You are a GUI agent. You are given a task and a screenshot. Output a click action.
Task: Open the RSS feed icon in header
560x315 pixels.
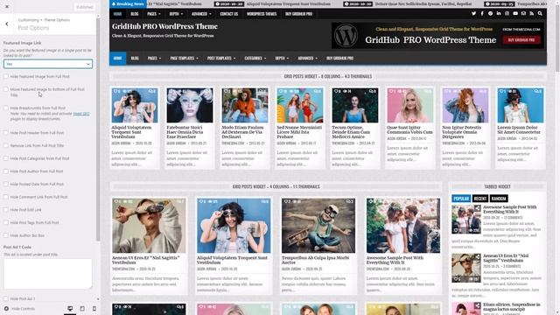tap(531, 14)
